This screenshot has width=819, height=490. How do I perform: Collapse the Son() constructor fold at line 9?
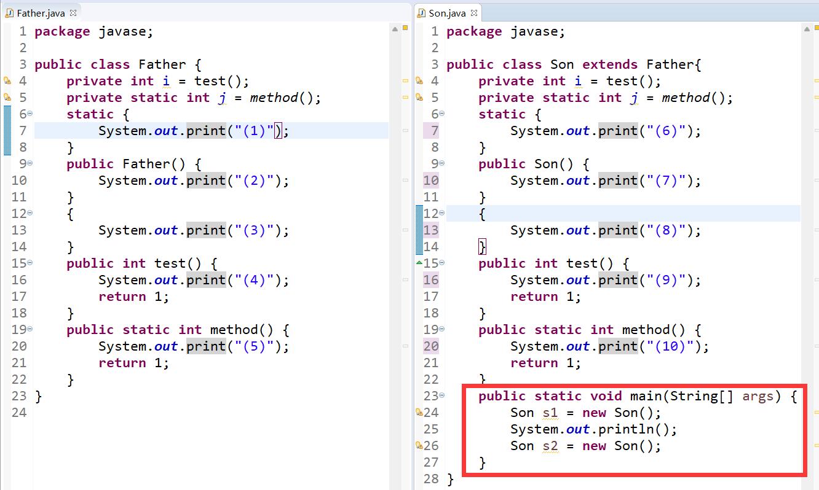coord(442,163)
